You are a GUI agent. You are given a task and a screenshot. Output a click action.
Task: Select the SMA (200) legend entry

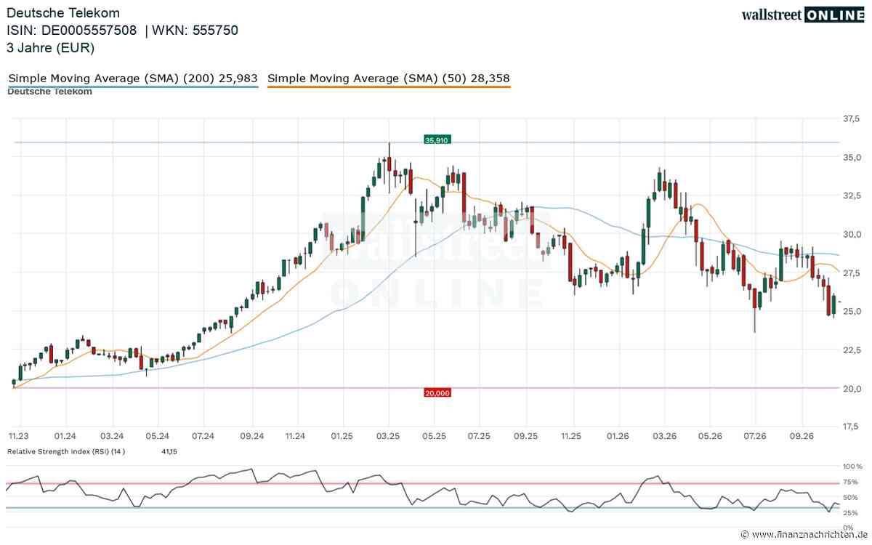(x=133, y=78)
